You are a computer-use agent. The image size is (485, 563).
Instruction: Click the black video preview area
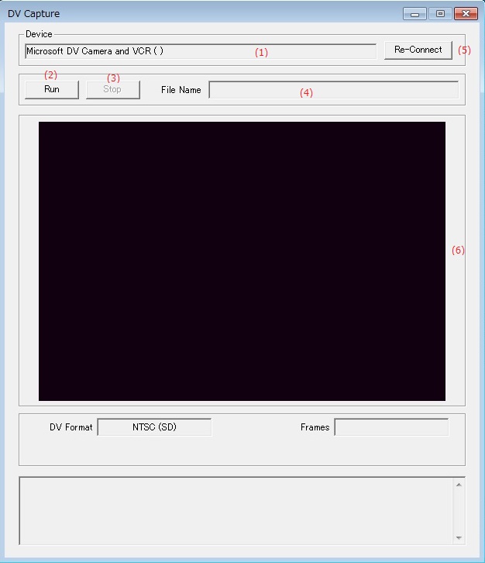coord(242,261)
